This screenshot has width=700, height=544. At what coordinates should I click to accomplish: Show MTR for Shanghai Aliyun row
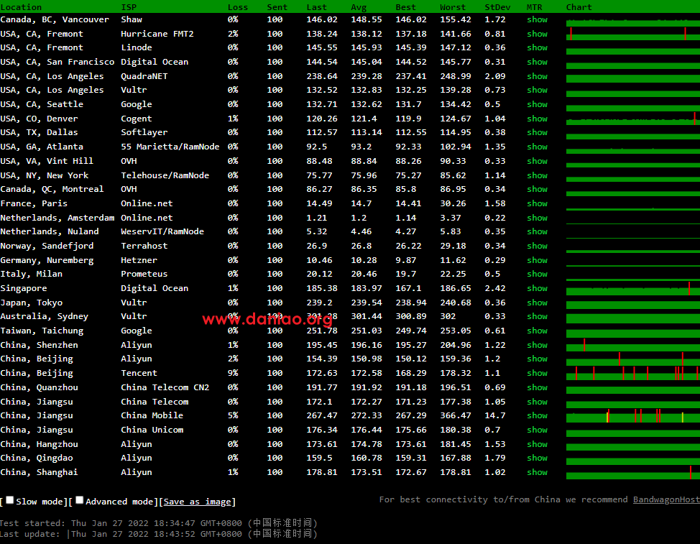click(x=537, y=472)
